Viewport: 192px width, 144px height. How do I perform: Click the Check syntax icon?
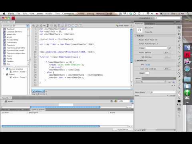click(44, 26)
